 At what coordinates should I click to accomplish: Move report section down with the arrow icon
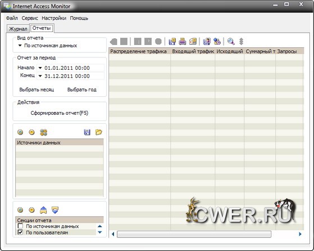click(55, 210)
